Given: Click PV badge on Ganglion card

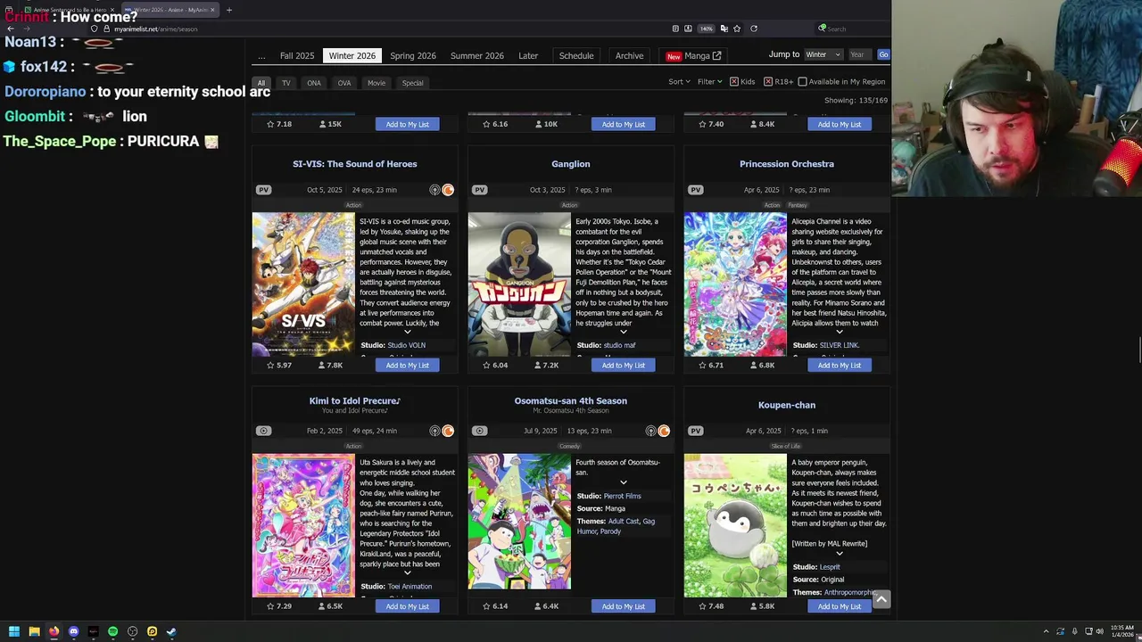Looking at the screenshot, I should point(479,190).
